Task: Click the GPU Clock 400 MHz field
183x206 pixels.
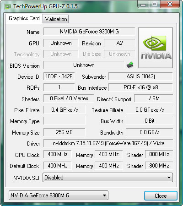Action: (x=58, y=154)
